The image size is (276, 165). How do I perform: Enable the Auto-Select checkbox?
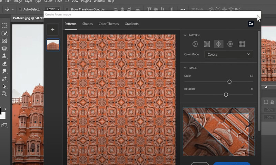coord(20,9)
